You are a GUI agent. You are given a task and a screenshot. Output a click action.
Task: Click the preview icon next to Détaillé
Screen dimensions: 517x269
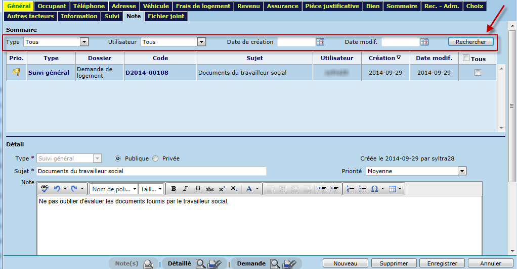click(x=201, y=263)
